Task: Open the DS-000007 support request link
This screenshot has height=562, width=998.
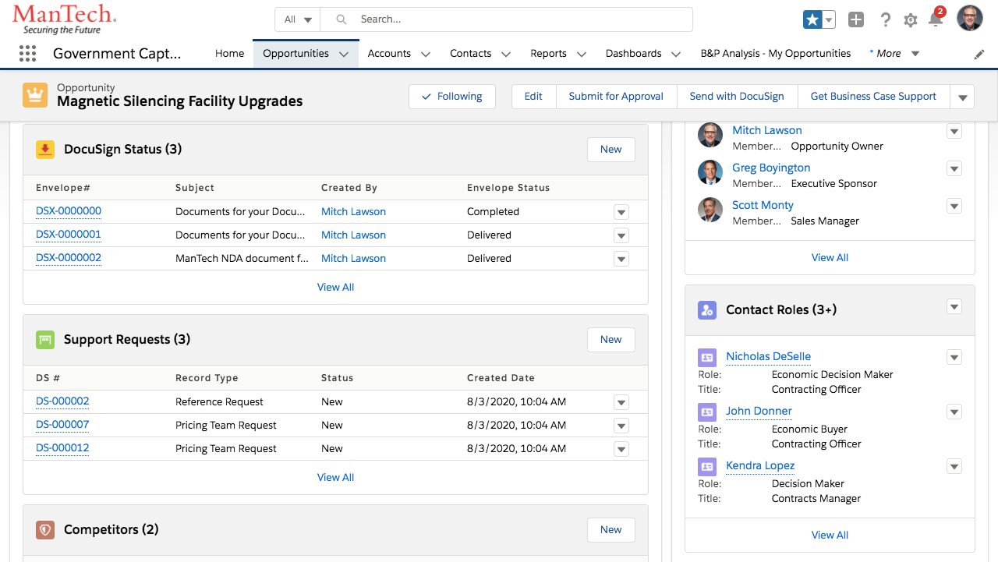Action: 62,425
